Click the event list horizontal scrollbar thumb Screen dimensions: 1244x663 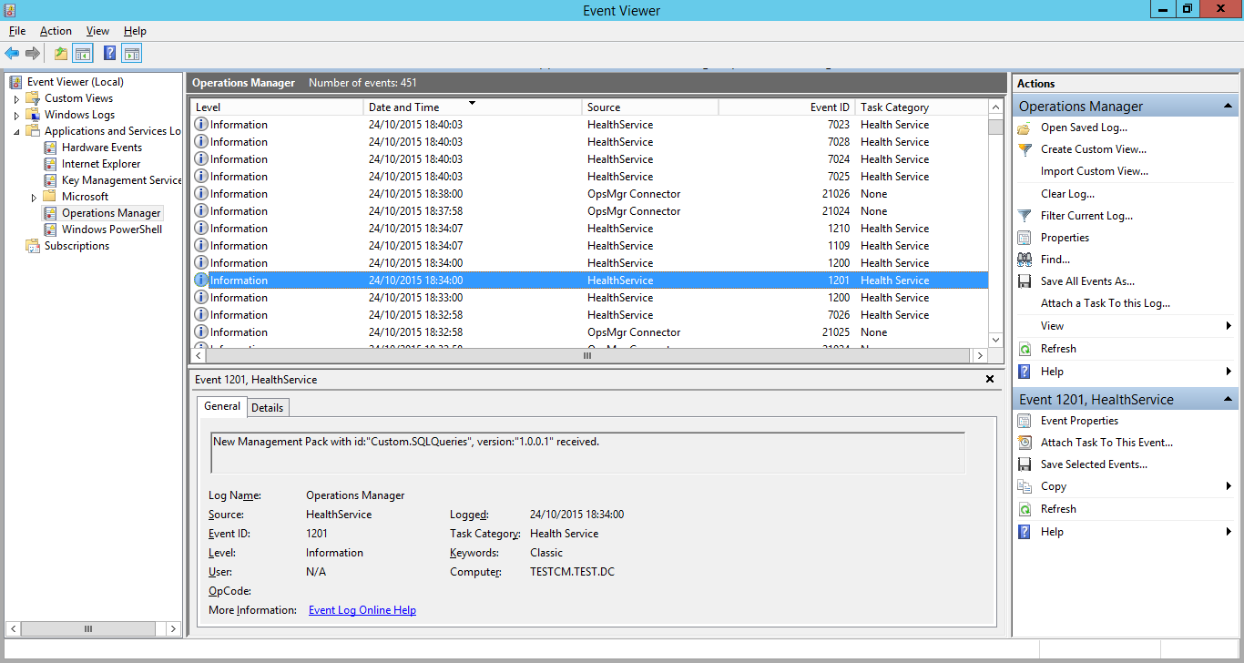point(587,356)
